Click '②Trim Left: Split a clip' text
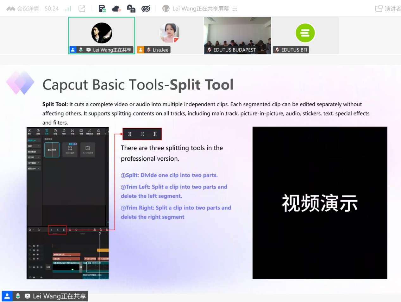Image resolution: width=401 pixels, height=302 pixels. point(174,191)
